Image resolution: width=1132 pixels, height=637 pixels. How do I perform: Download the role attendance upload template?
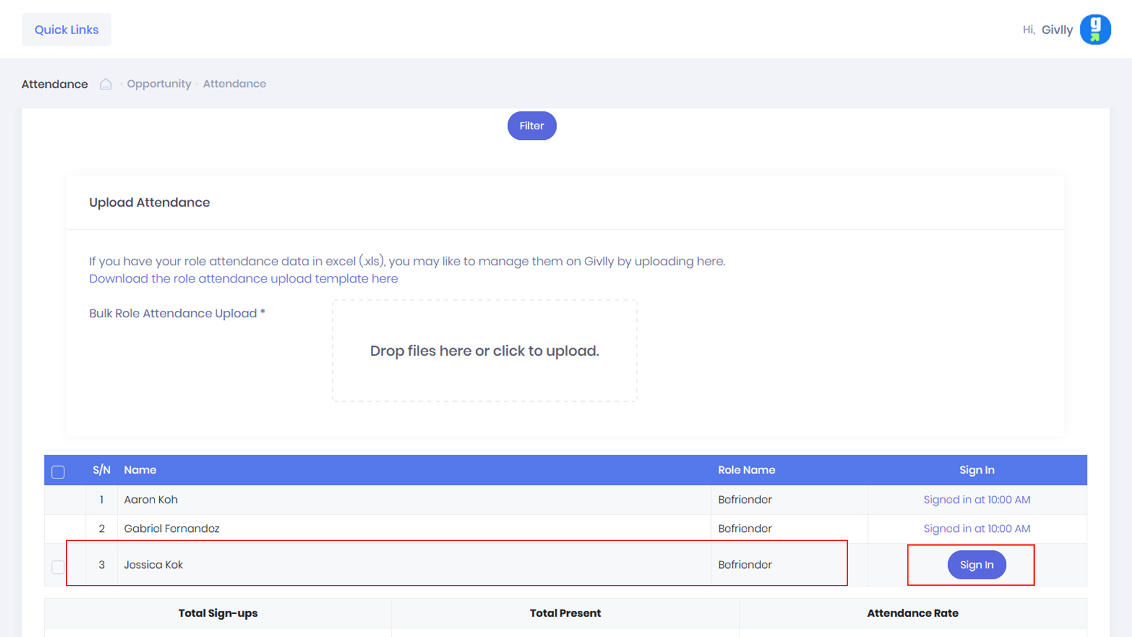[x=243, y=278]
